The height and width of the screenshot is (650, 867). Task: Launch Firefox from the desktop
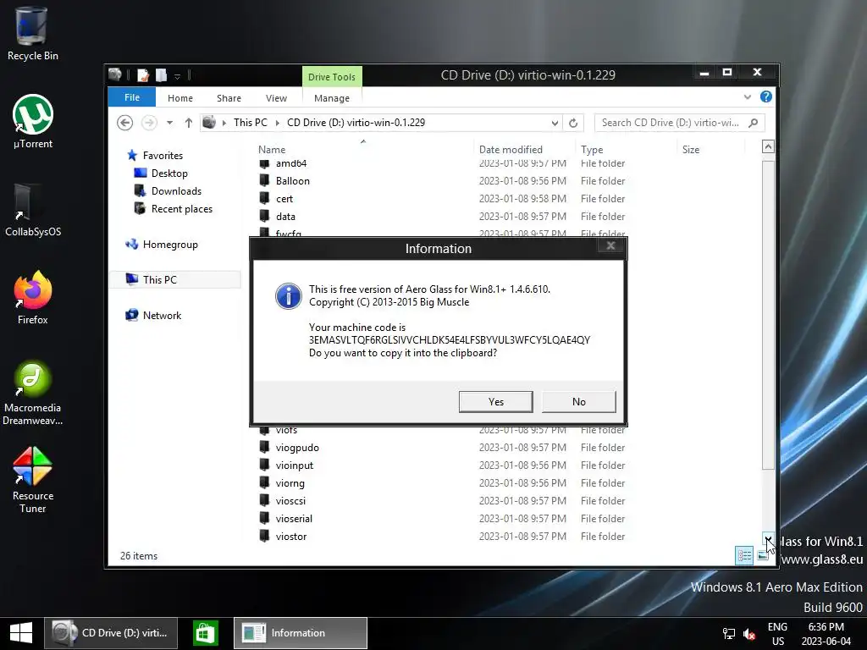[x=33, y=297]
